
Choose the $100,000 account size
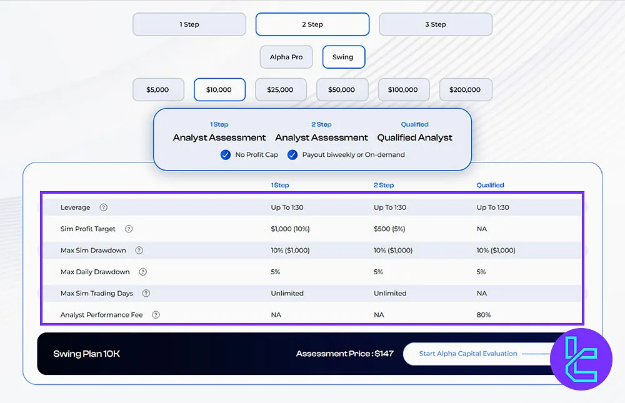pos(403,90)
